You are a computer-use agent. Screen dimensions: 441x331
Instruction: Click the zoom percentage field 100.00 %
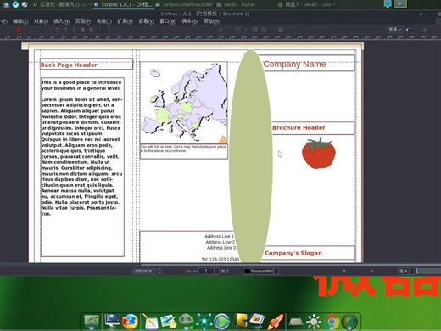(144, 271)
